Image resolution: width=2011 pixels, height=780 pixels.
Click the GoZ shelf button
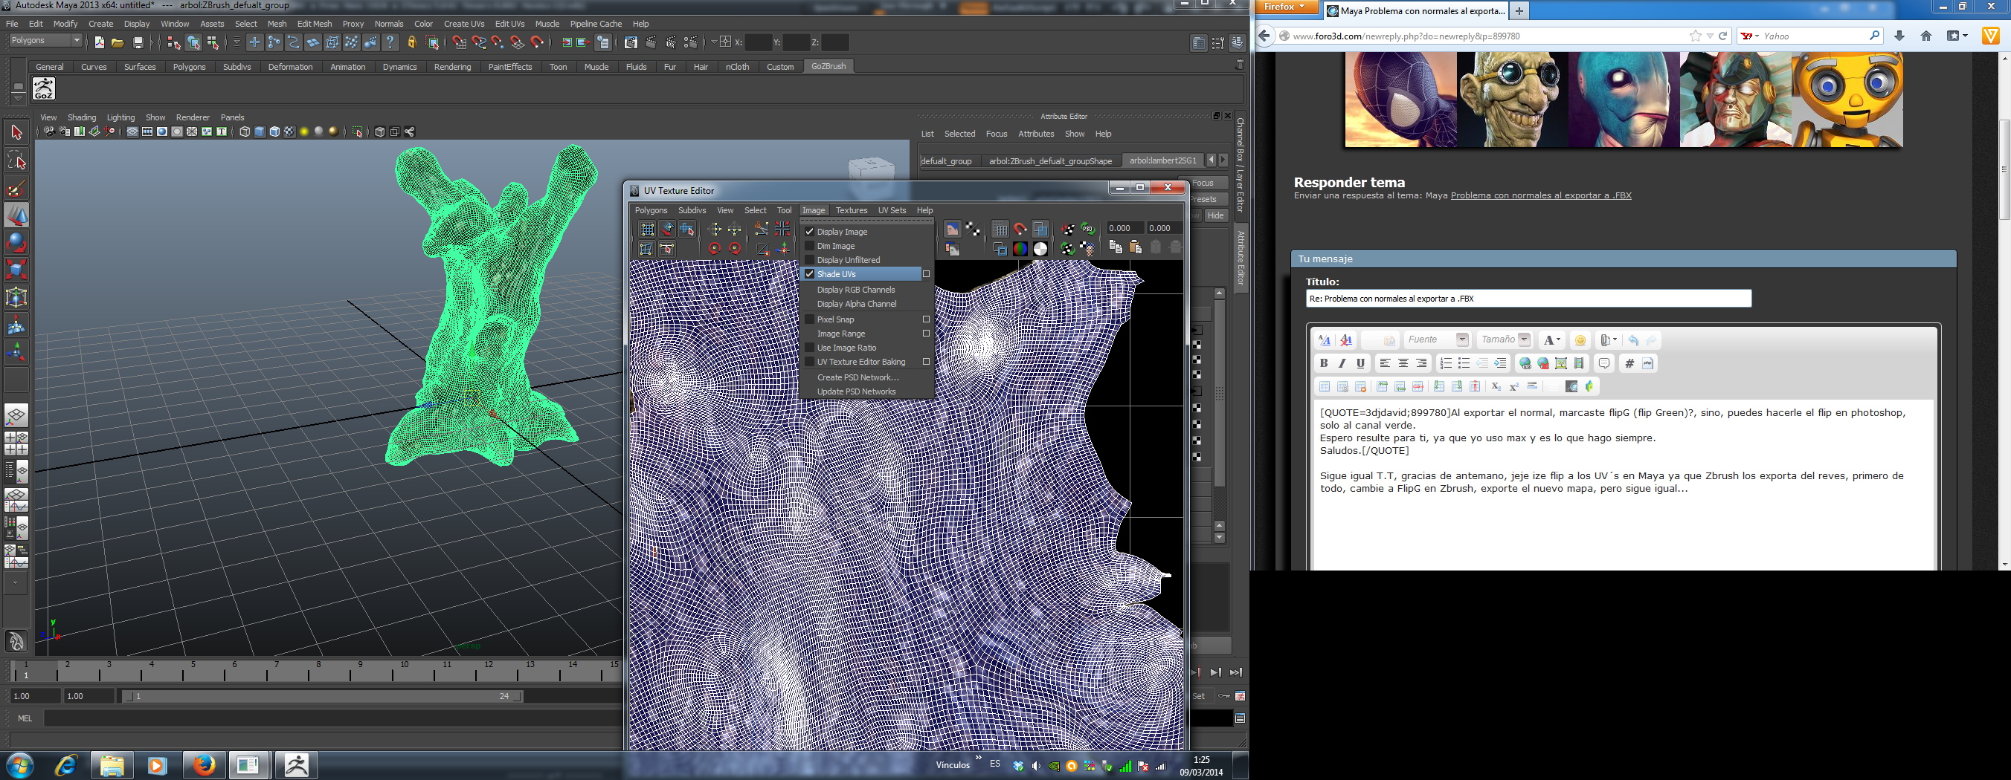pyautogui.click(x=44, y=89)
